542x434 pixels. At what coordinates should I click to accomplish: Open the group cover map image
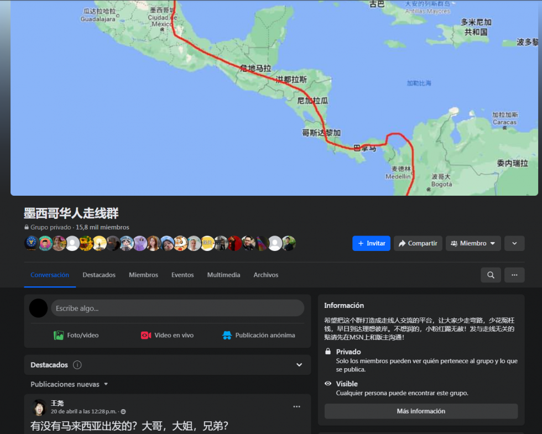click(x=274, y=98)
